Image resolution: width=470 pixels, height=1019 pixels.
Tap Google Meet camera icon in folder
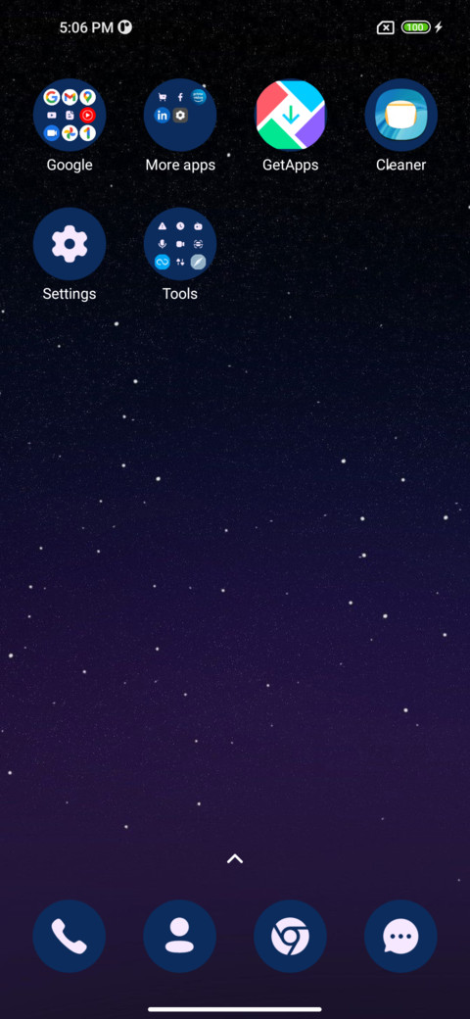coord(51,133)
